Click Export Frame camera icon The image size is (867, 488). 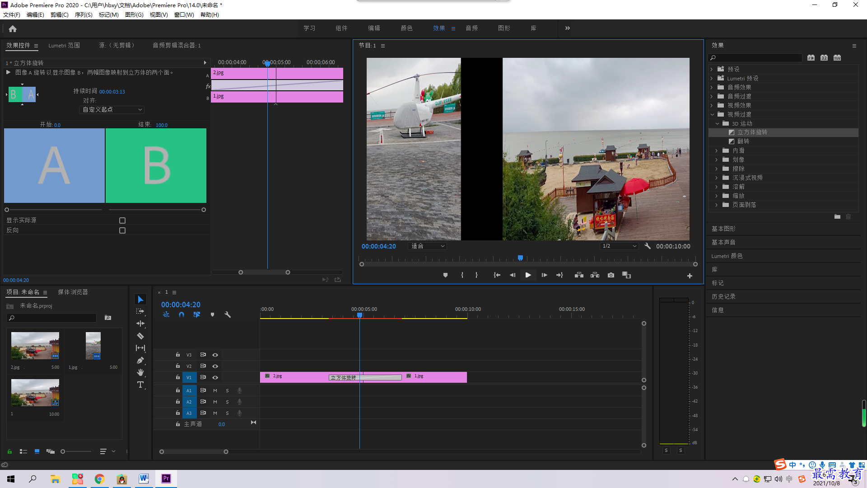pyautogui.click(x=611, y=275)
